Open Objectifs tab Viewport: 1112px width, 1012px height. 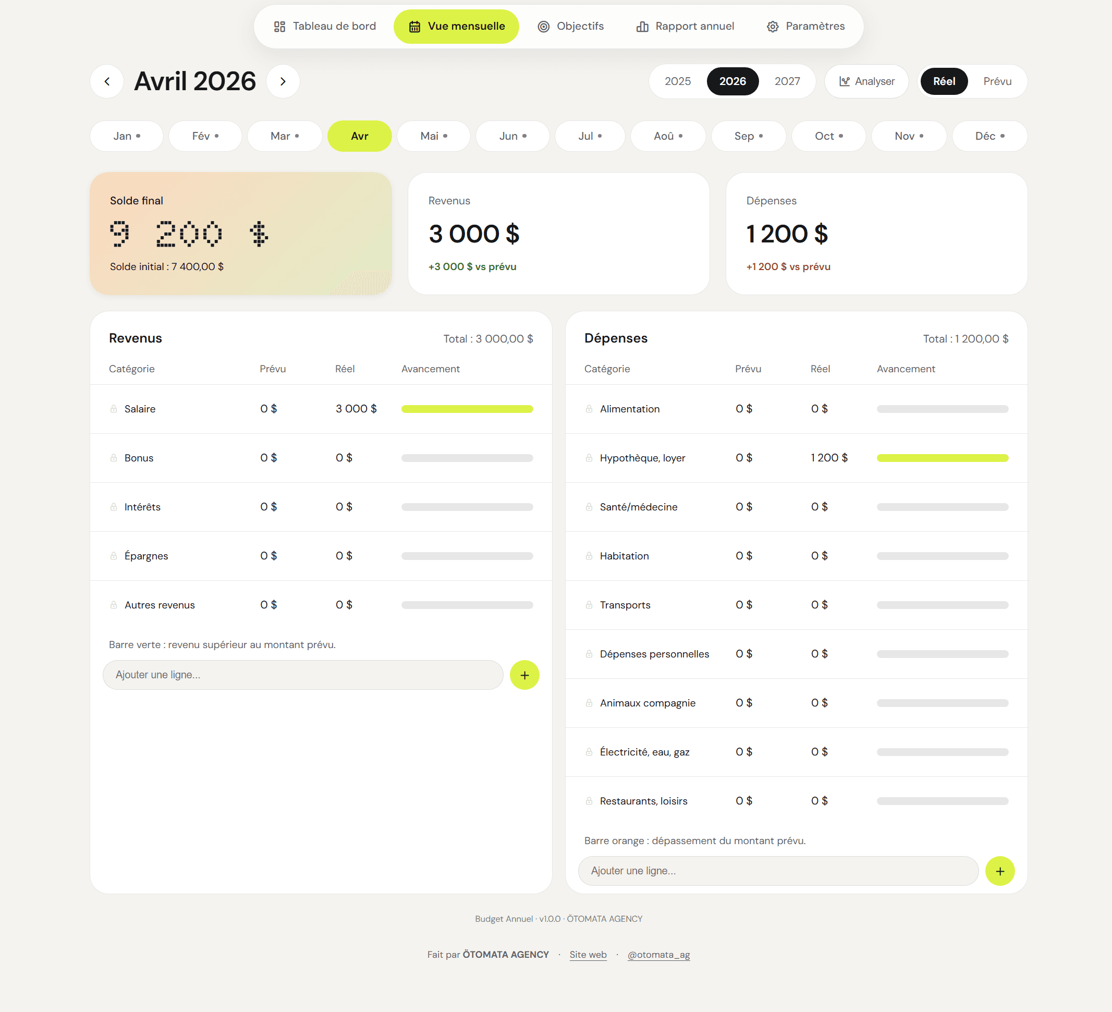tap(571, 27)
